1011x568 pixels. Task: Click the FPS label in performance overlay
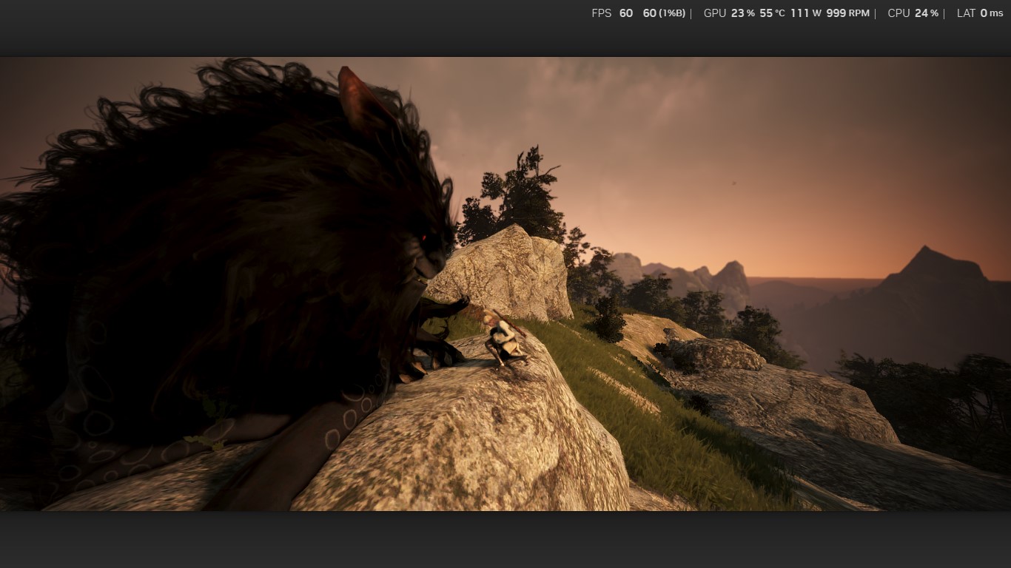pos(601,13)
